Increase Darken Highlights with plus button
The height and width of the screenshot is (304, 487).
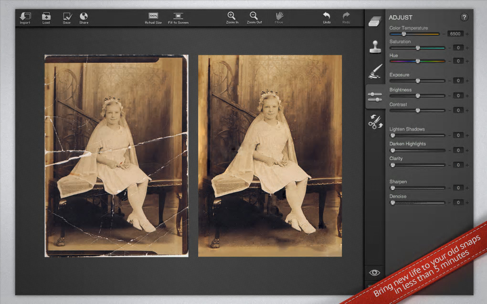coord(467,151)
